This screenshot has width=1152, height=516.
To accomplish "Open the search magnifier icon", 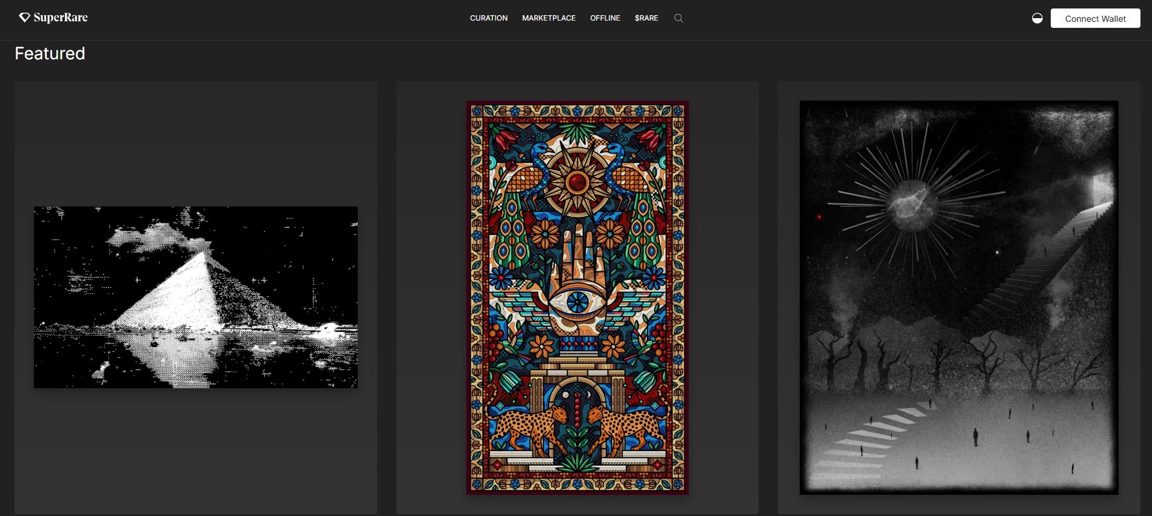I will click(678, 18).
